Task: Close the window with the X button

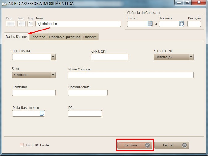Action: 199,2
